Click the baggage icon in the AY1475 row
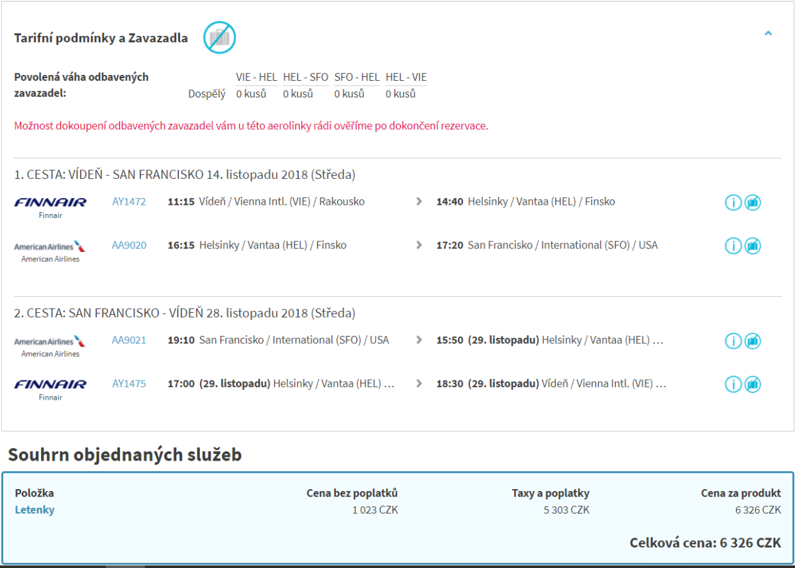This screenshot has height=568, width=795. point(752,384)
